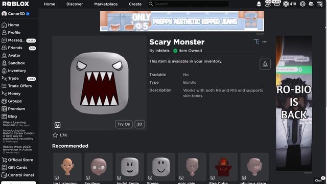Go to Marketplace in top navigation

[106, 4]
